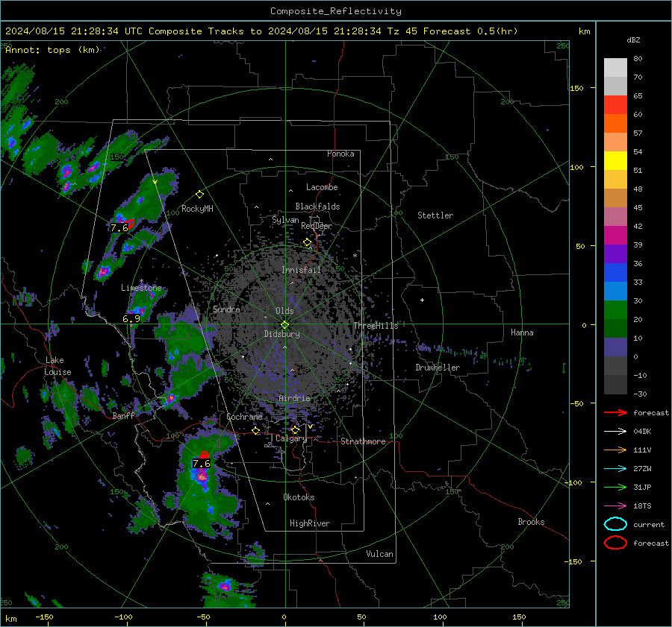Select the green 31JP arrow legend entry
Image resolution: width=672 pixels, height=627 pixels.
pos(615,487)
